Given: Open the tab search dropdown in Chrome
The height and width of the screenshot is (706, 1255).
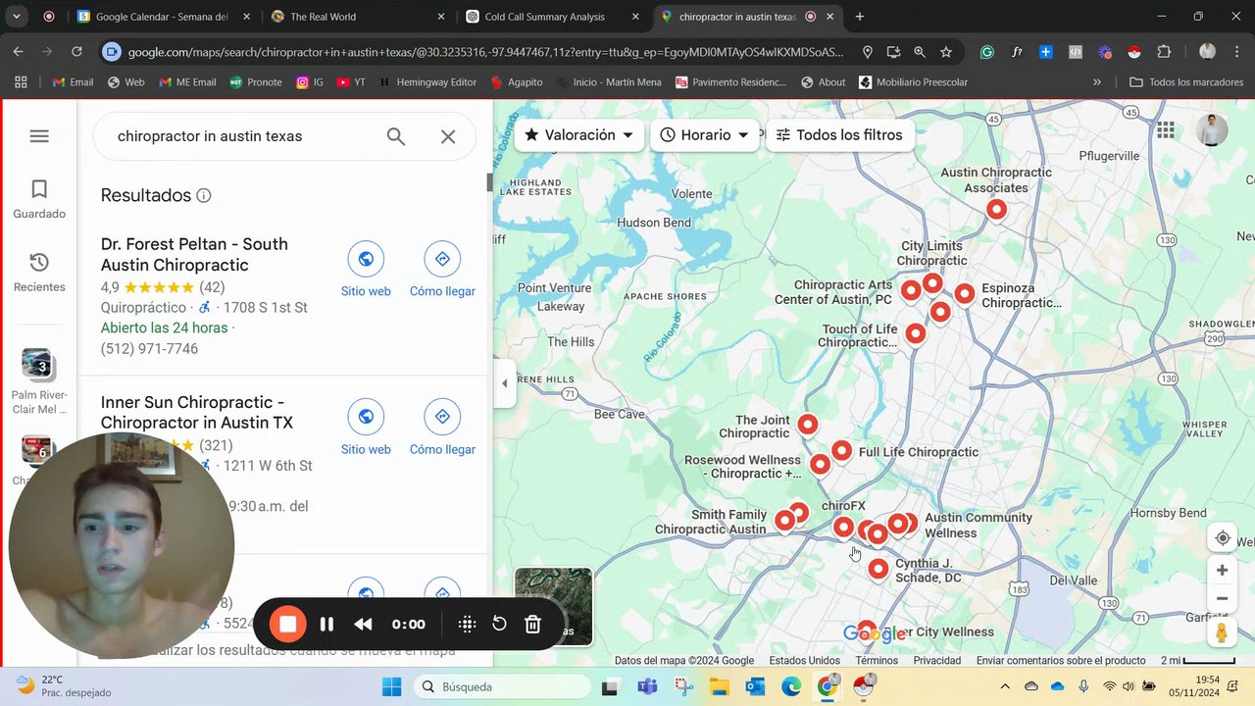Looking at the screenshot, I should tap(19, 17).
